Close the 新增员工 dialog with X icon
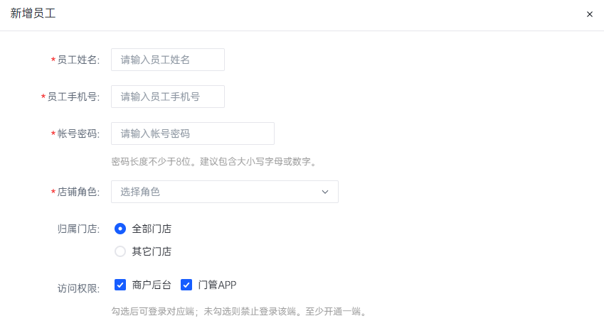The width and height of the screenshot is (604, 333). click(x=589, y=14)
